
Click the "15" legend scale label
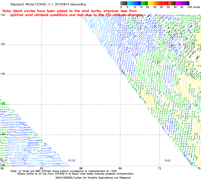point(141,7)
